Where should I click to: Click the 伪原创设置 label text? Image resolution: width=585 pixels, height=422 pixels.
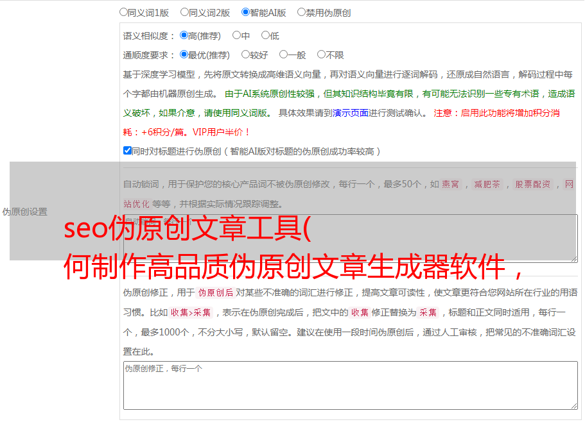[x=24, y=212]
